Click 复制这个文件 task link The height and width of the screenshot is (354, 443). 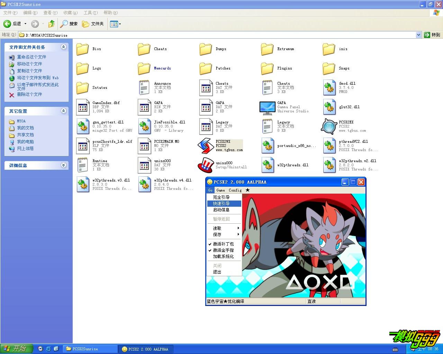[29, 71]
